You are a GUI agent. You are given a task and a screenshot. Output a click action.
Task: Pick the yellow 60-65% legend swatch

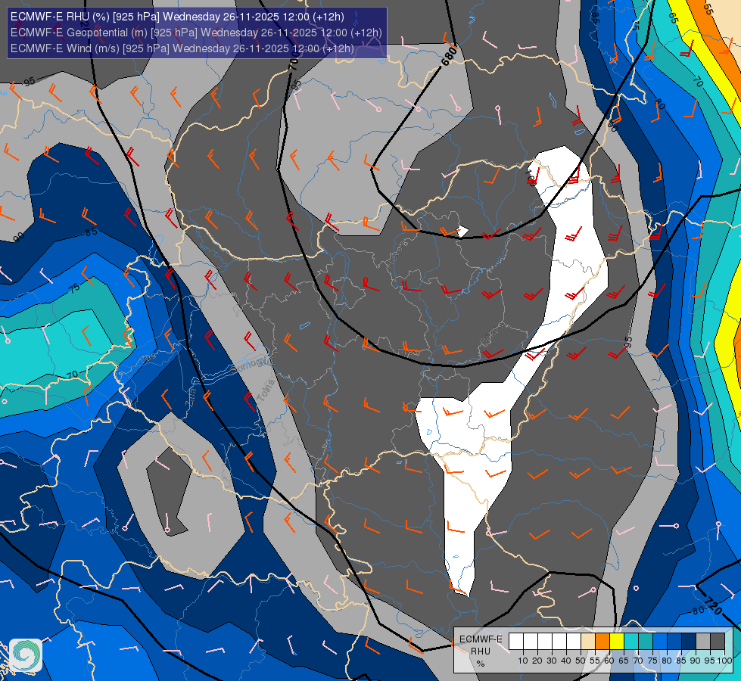pyautogui.click(x=617, y=642)
